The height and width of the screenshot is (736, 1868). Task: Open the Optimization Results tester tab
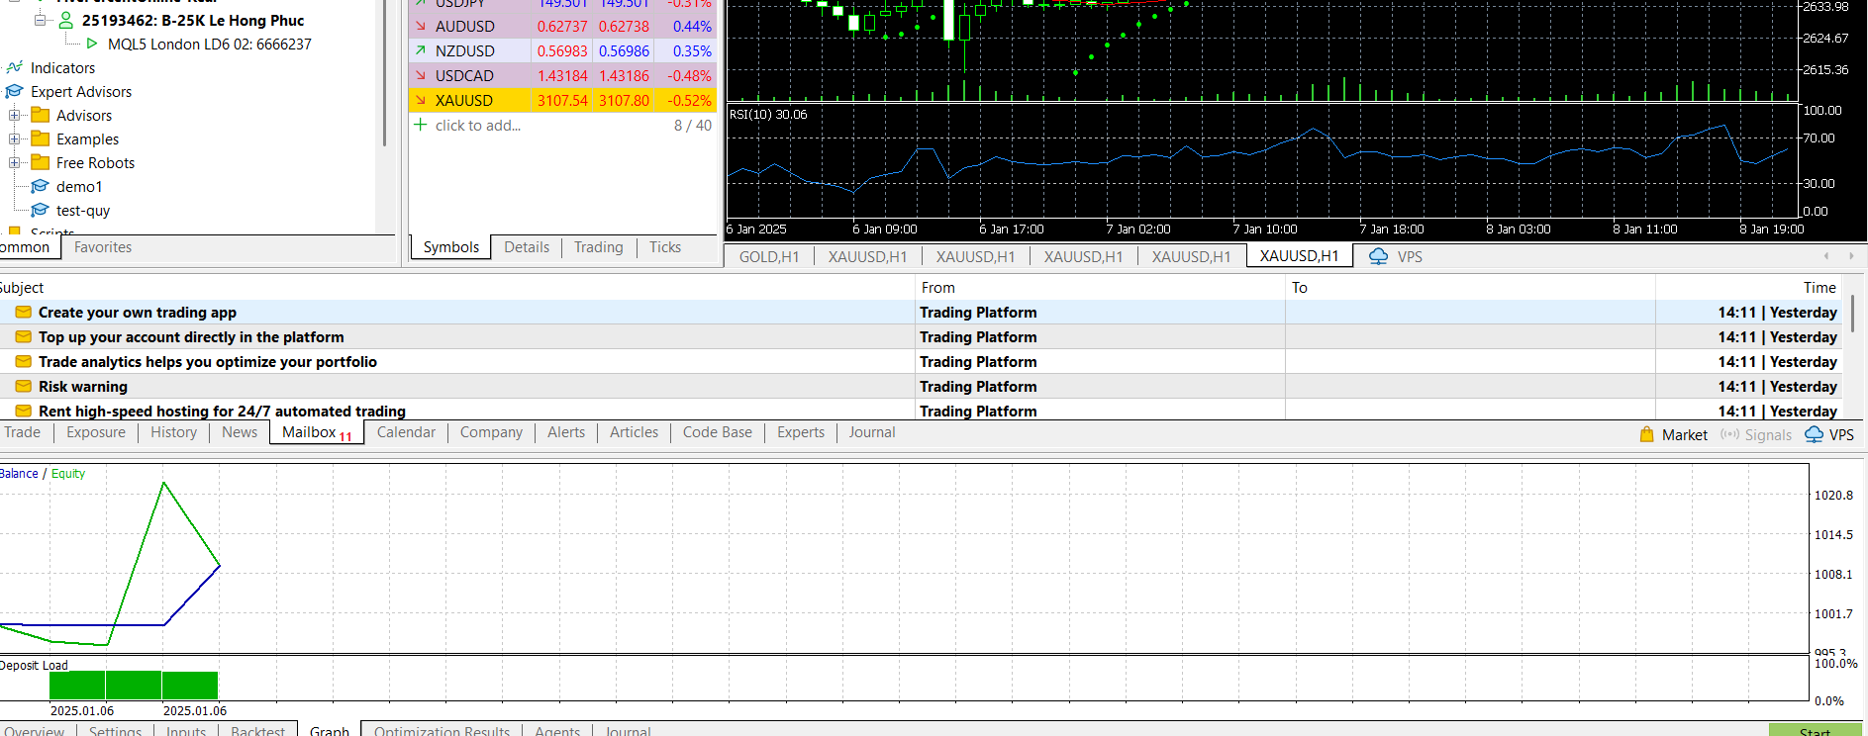(x=442, y=730)
